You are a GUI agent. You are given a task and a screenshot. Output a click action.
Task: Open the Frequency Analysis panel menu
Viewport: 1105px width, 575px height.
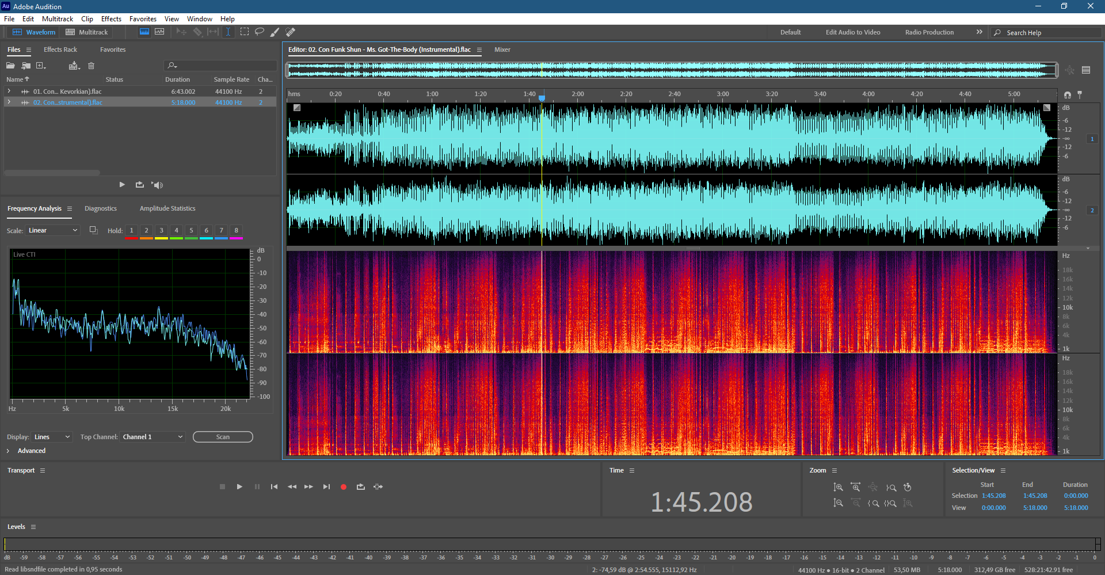[x=70, y=209]
